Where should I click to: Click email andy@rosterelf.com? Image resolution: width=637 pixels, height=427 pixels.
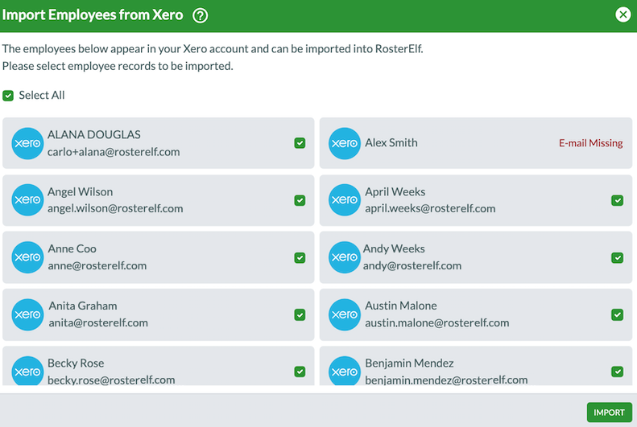pos(412,265)
